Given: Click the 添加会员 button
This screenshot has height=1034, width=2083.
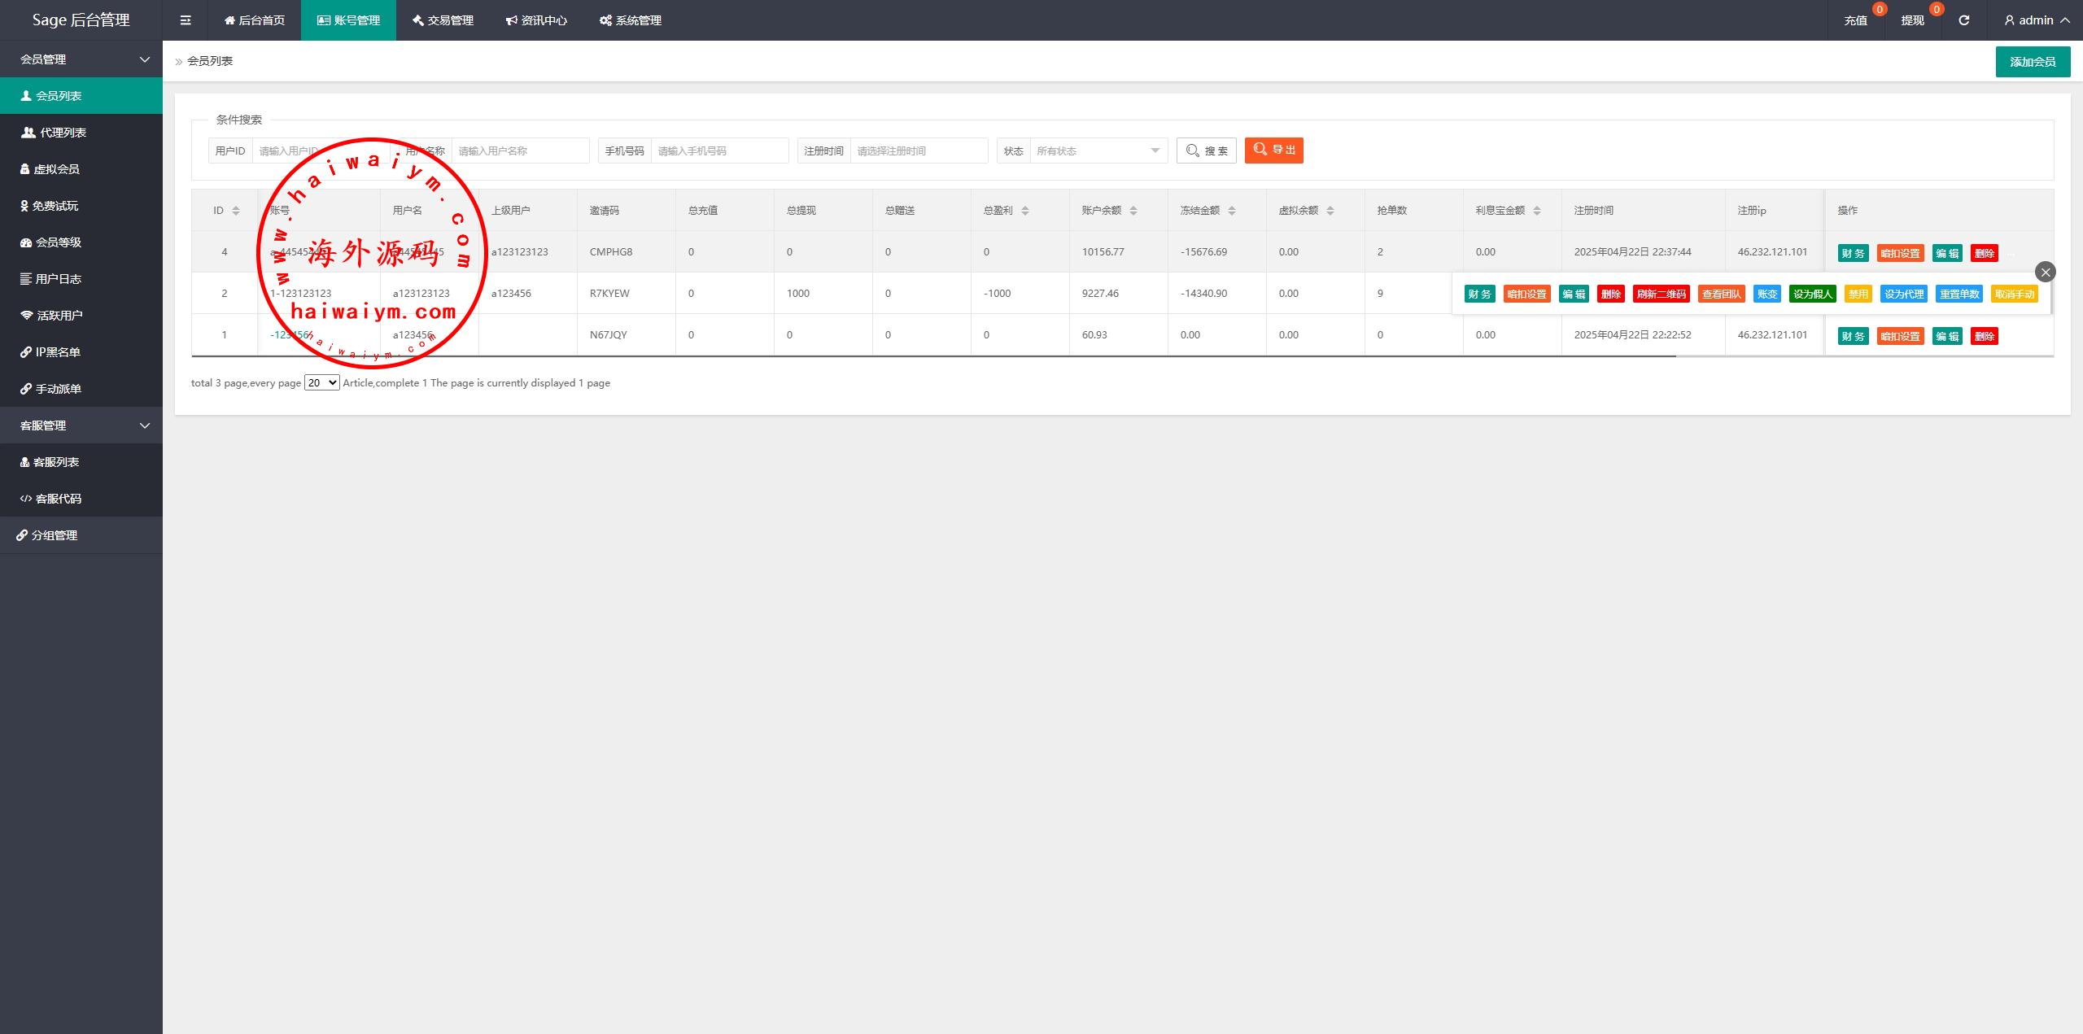Looking at the screenshot, I should coord(2032,62).
